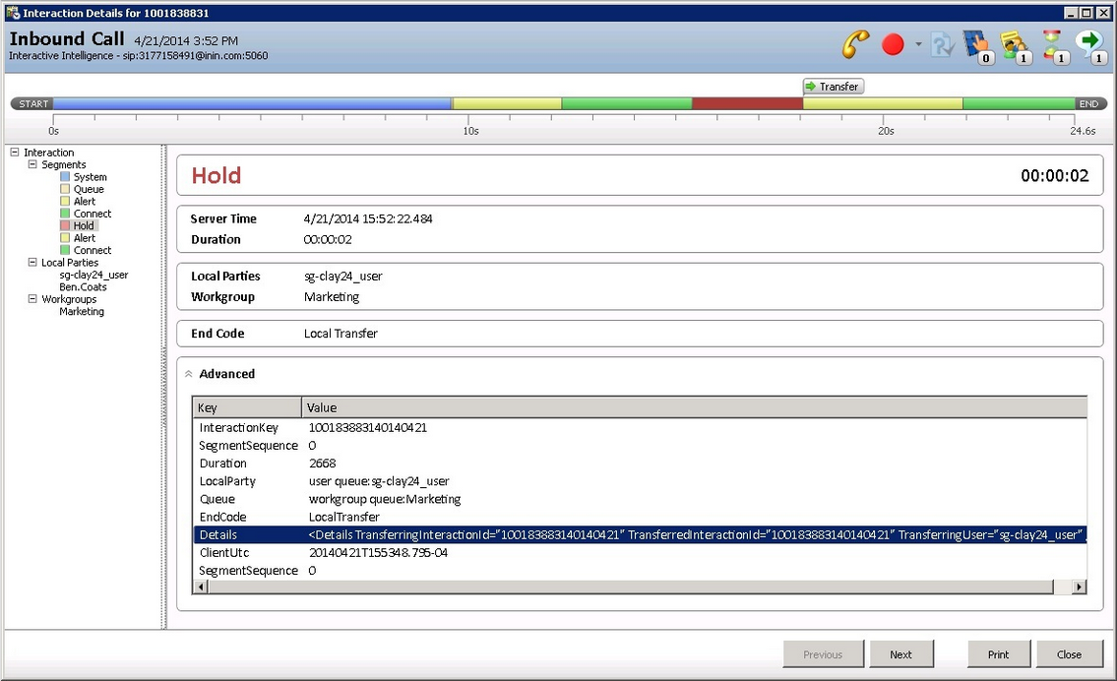Click the horizontal scrollbar right arrow
This screenshot has height=681, width=1117.
(1080, 587)
